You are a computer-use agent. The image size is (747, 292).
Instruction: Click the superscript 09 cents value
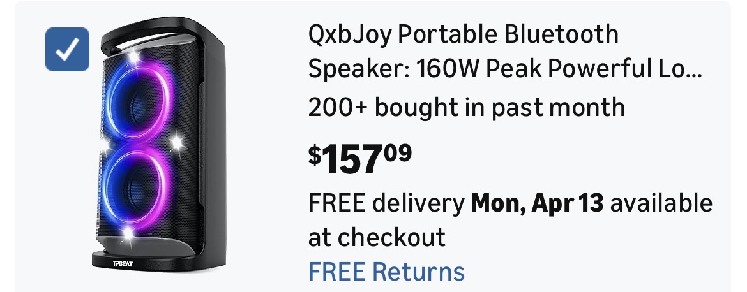click(397, 153)
